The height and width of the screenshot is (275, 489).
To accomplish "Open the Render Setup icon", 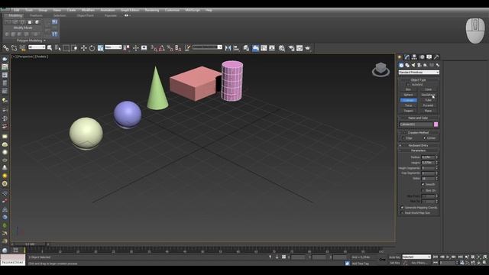I will (291, 47).
